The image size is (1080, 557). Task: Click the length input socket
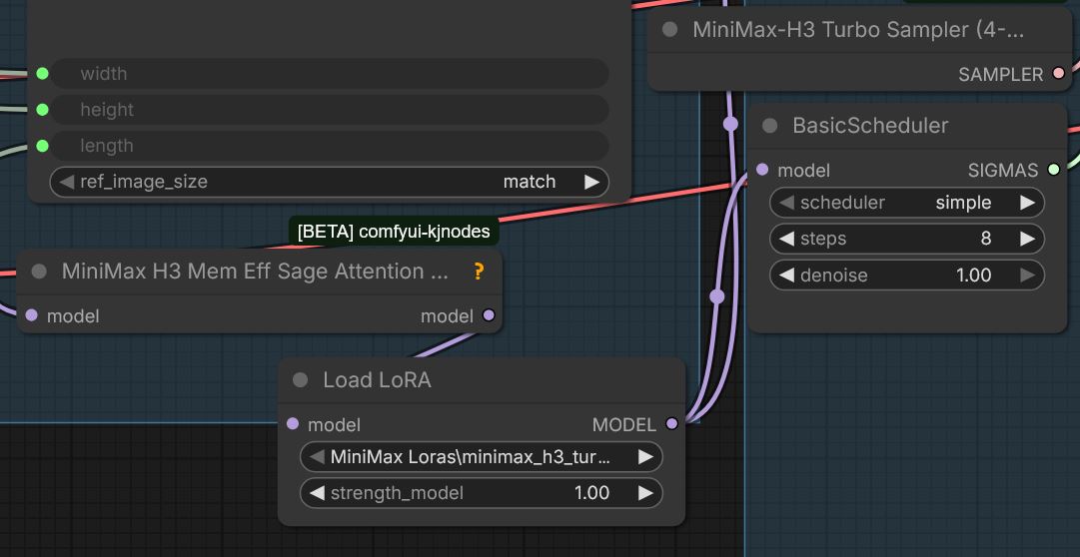click(x=42, y=146)
